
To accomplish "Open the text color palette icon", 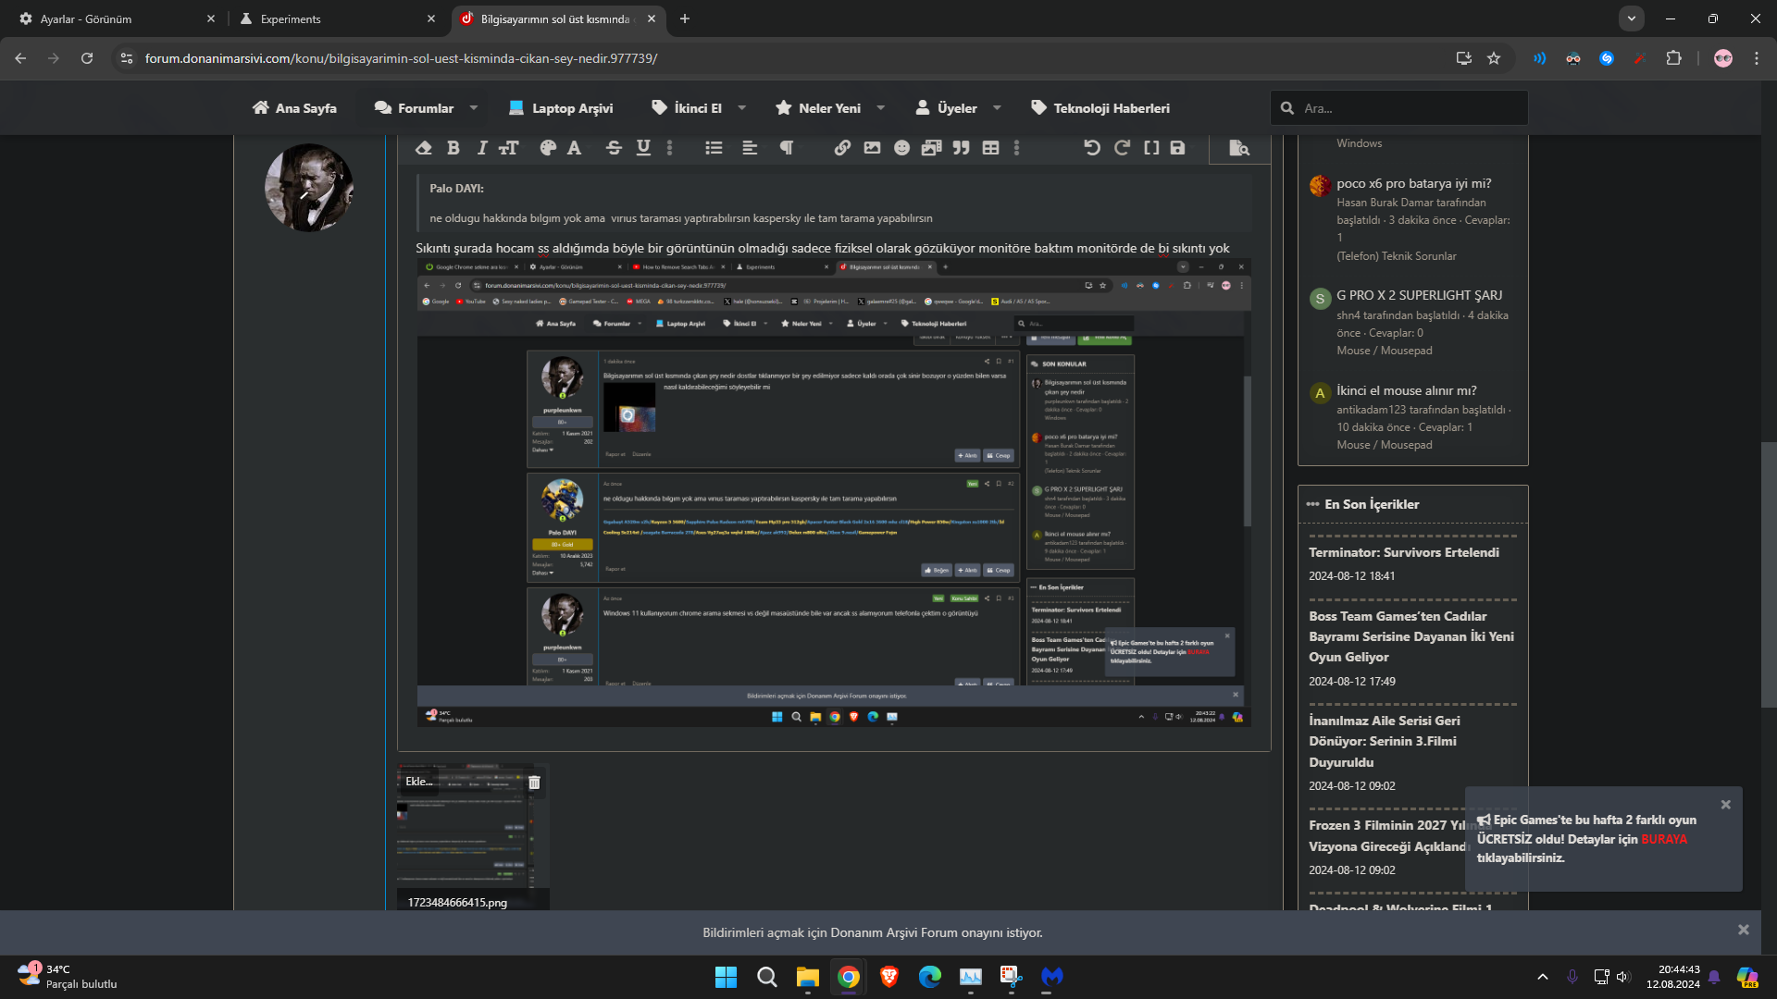I will pos(547,148).
